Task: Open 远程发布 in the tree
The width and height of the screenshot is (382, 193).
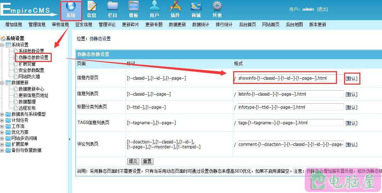Action: click(27, 108)
